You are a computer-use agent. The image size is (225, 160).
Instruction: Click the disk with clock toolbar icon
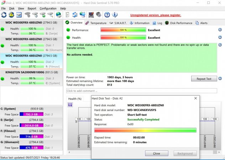(x=35, y=15)
